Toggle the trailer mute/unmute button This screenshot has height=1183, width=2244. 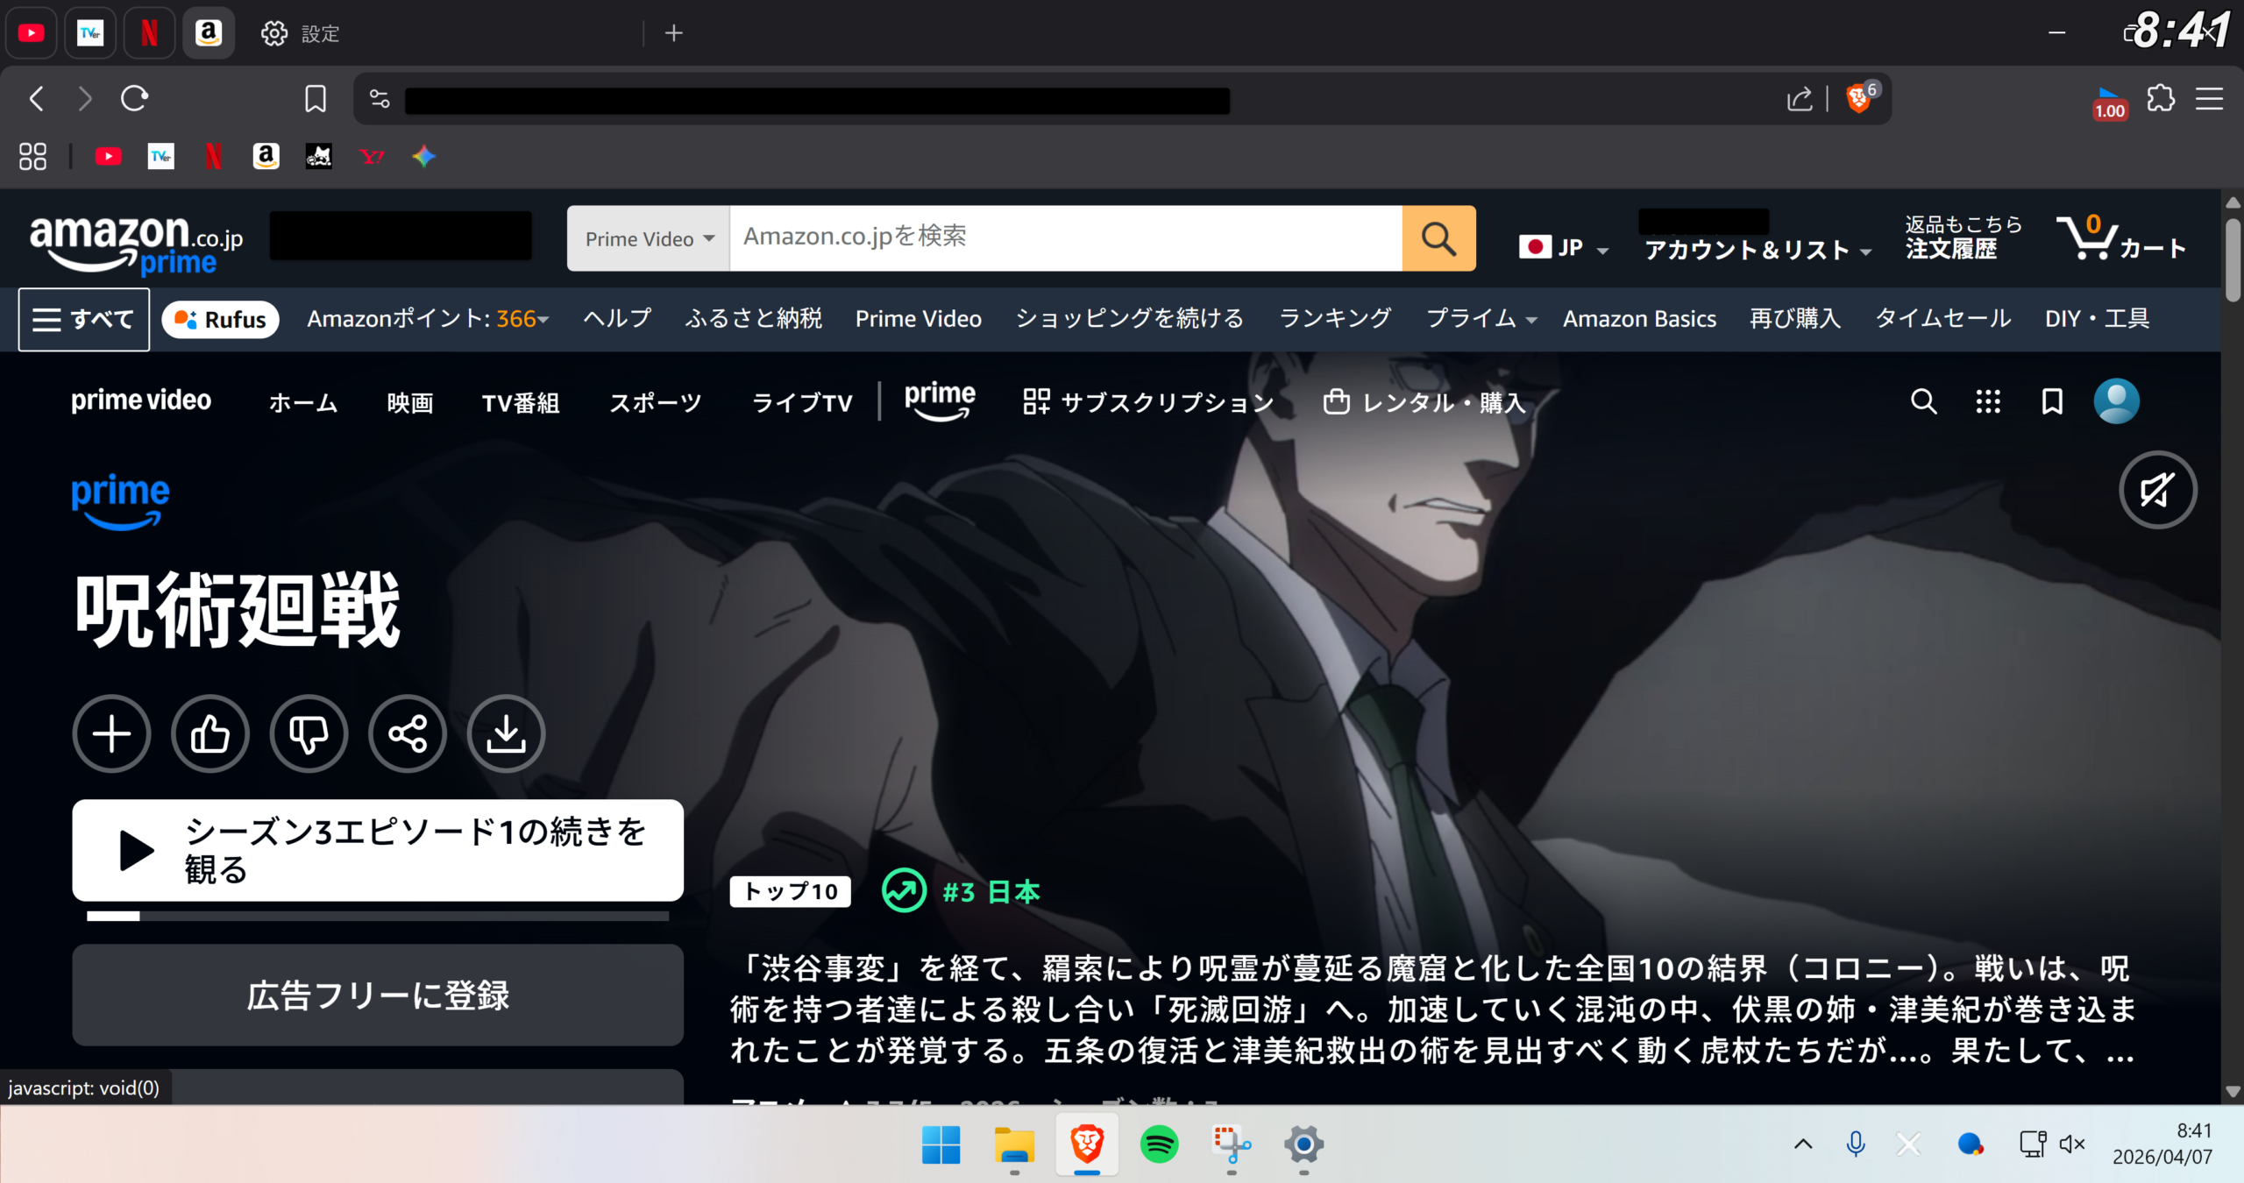[x=2157, y=490]
